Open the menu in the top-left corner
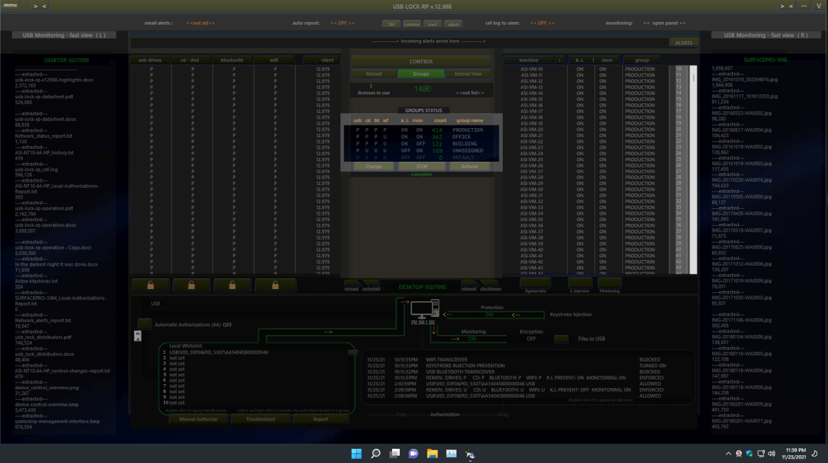This screenshot has height=463, width=828. (10, 4)
